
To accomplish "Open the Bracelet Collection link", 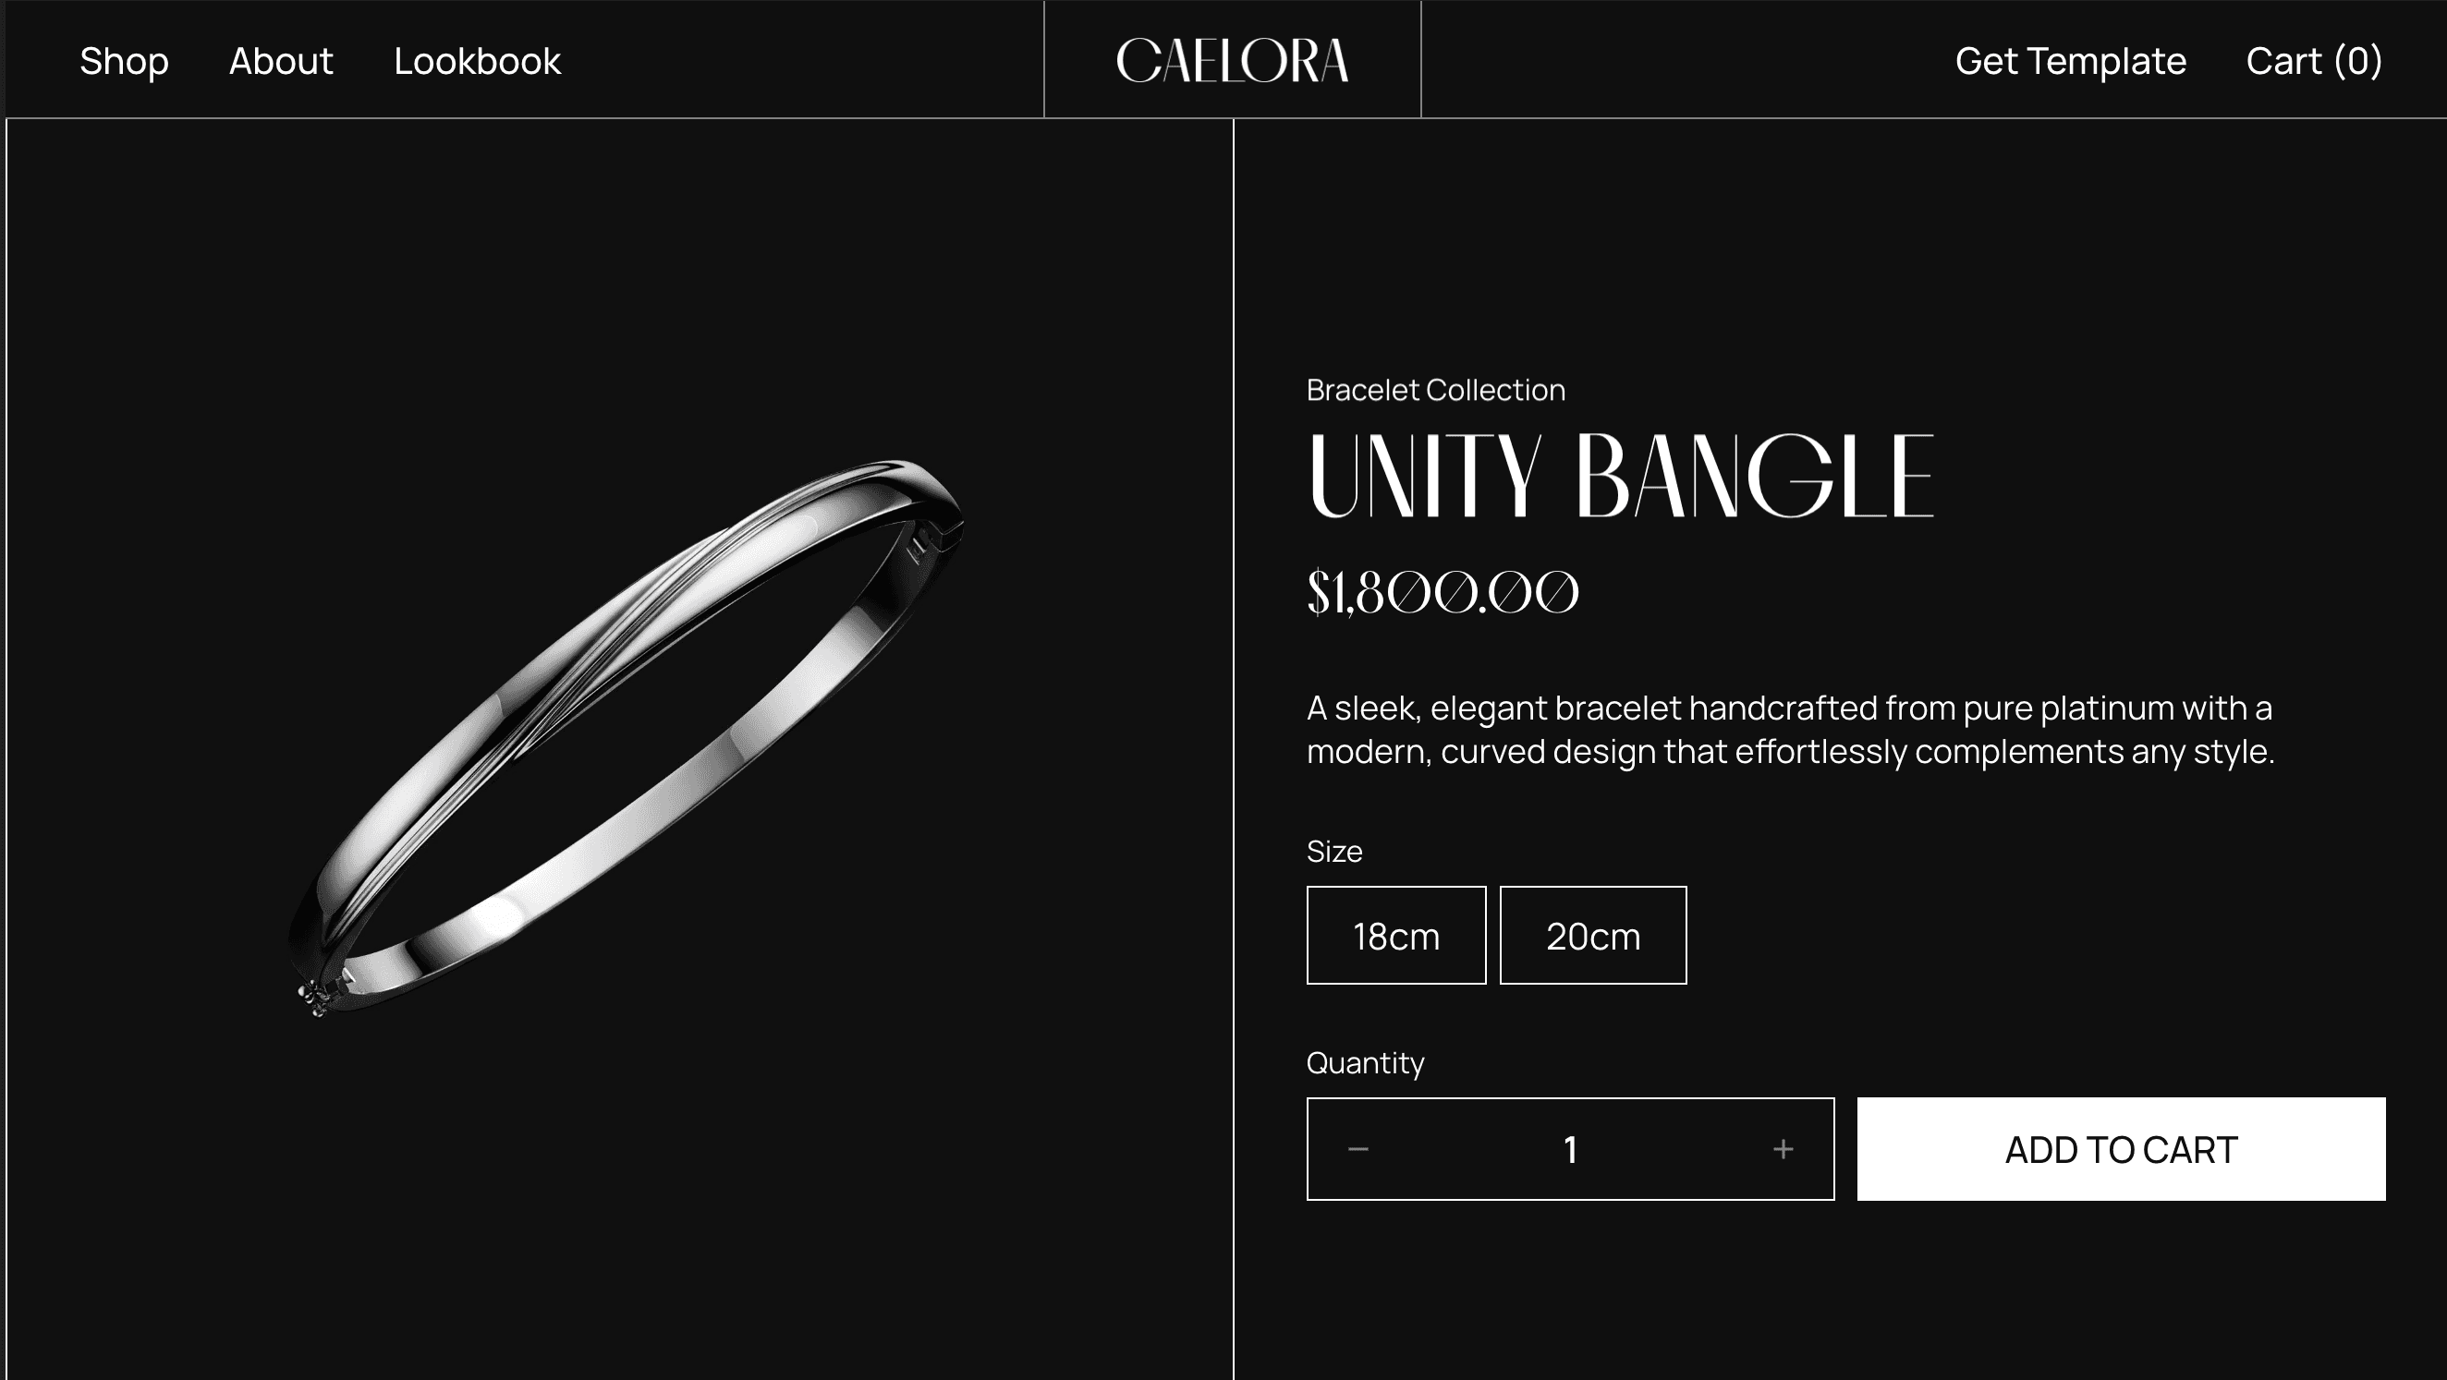I will (x=1435, y=390).
